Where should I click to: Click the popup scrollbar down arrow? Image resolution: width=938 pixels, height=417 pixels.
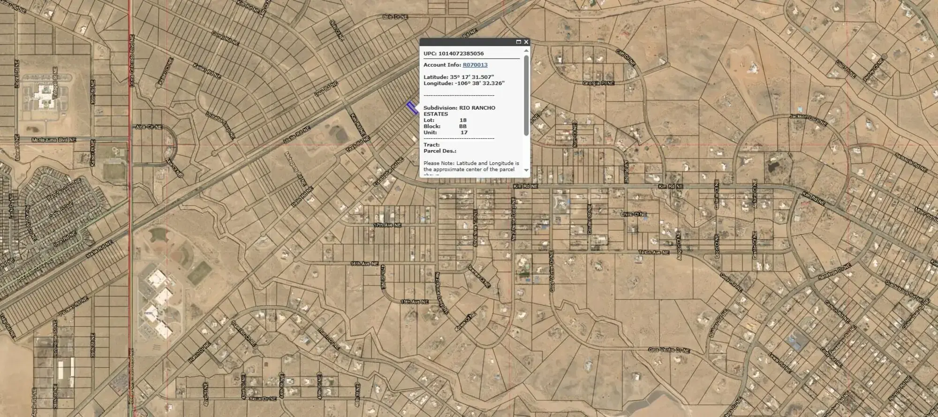point(526,170)
